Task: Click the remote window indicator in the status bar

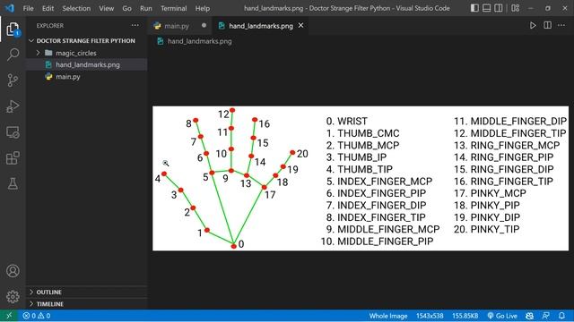Action: pos(9,316)
